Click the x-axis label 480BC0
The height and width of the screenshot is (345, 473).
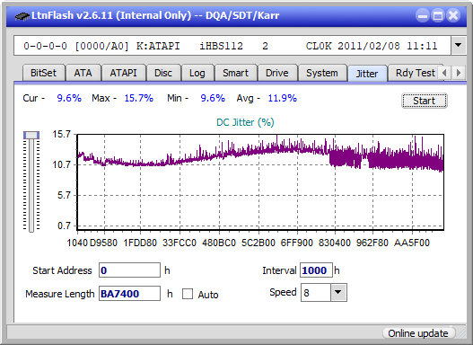(219, 243)
